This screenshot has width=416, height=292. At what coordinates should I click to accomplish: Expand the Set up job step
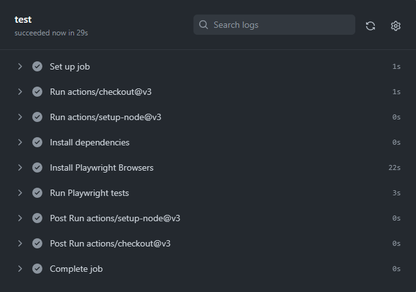[x=20, y=66]
